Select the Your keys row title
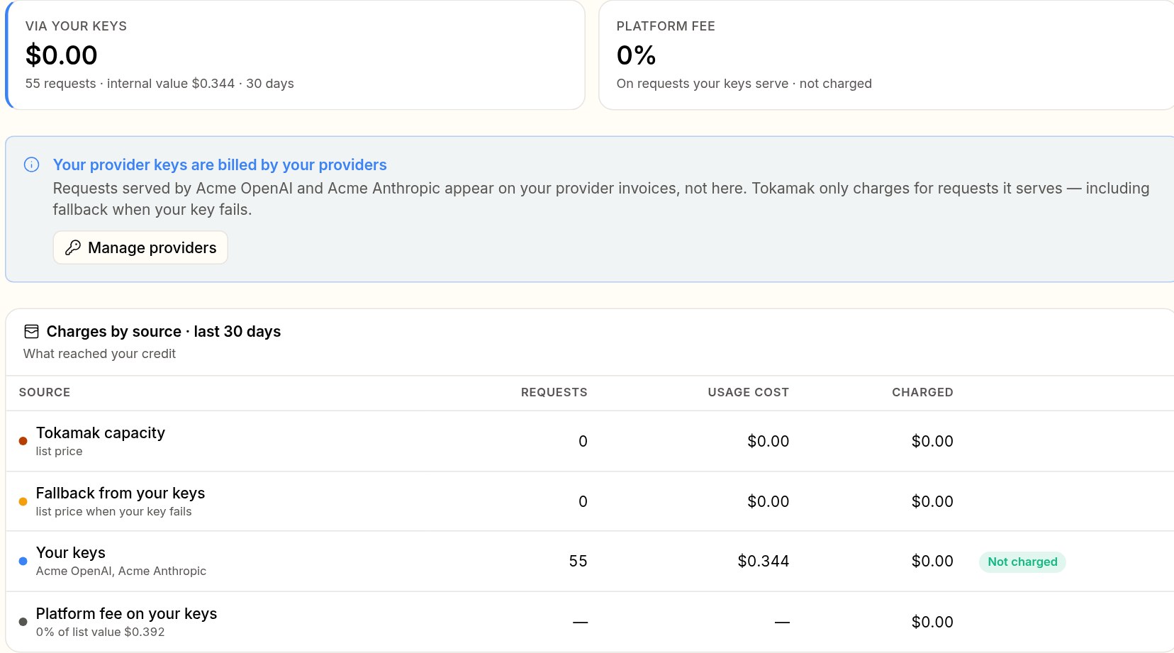 click(x=71, y=552)
